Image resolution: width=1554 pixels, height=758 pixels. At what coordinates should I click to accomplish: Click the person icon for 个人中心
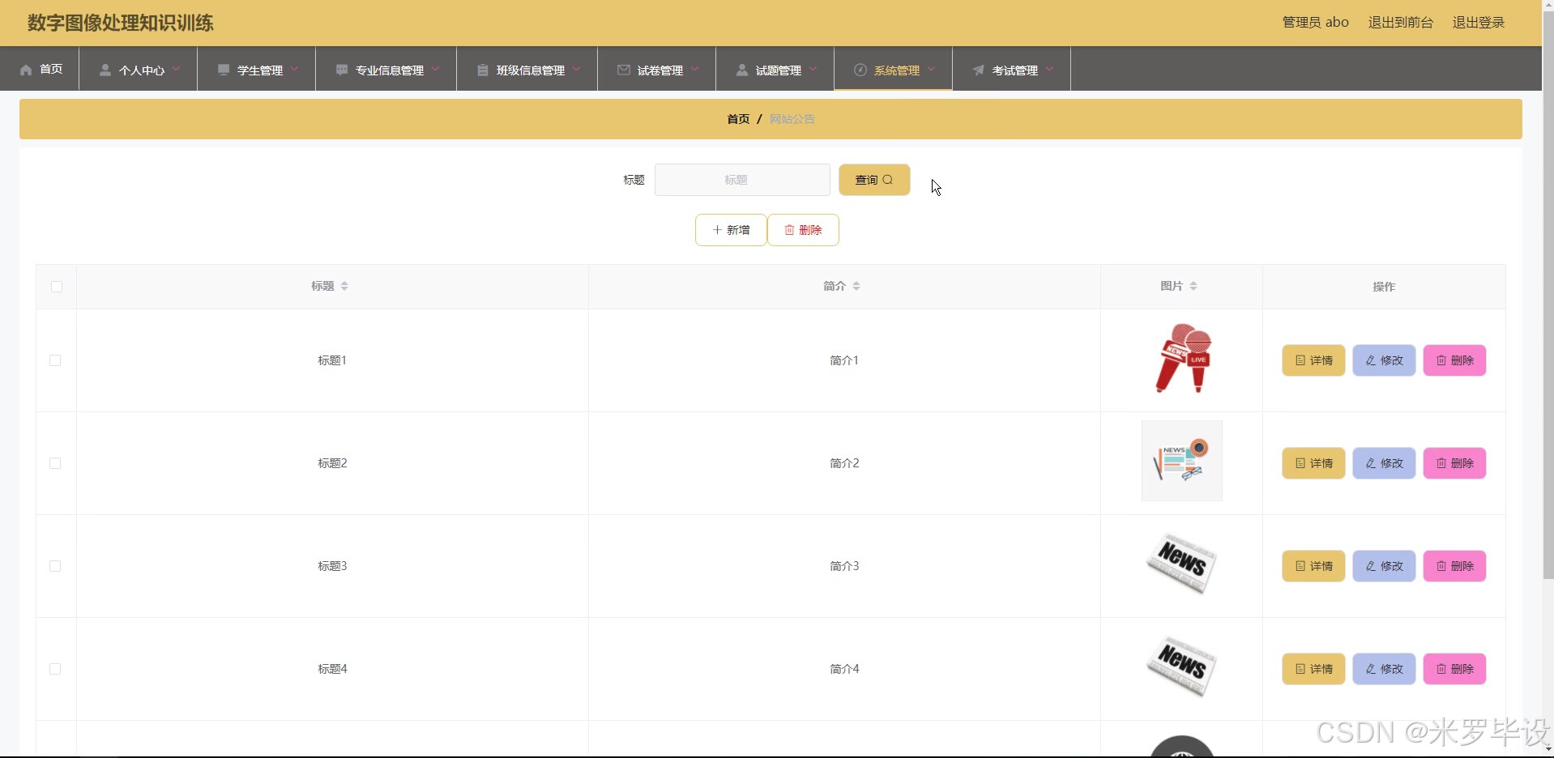tap(105, 70)
